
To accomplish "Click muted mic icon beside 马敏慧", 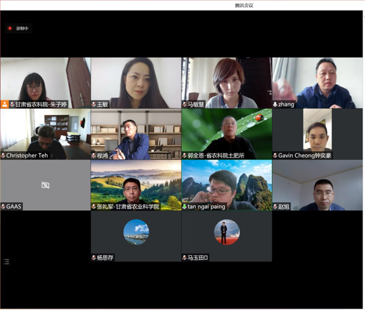I will (185, 104).
